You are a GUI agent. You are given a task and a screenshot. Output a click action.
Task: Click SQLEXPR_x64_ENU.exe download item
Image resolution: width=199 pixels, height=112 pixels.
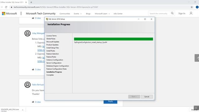coord(10,110)
